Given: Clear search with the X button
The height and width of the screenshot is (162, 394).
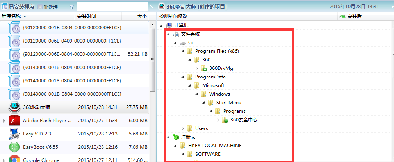Looking at the screenshot, I should (x=151, y=7).
